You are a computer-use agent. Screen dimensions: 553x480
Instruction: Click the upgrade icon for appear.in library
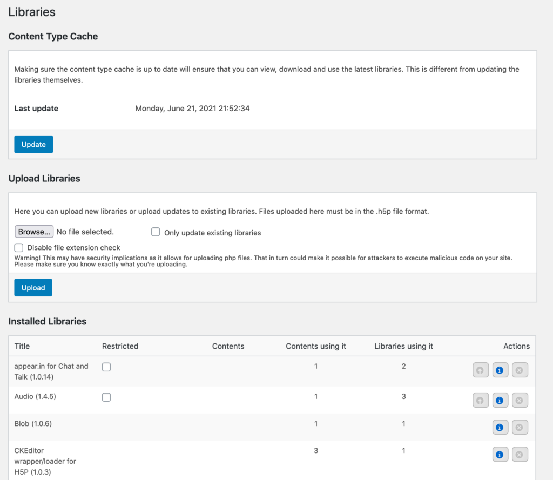[x=480, y=370]
